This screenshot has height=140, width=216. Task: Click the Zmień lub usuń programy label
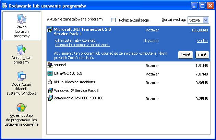pos(22,31)
